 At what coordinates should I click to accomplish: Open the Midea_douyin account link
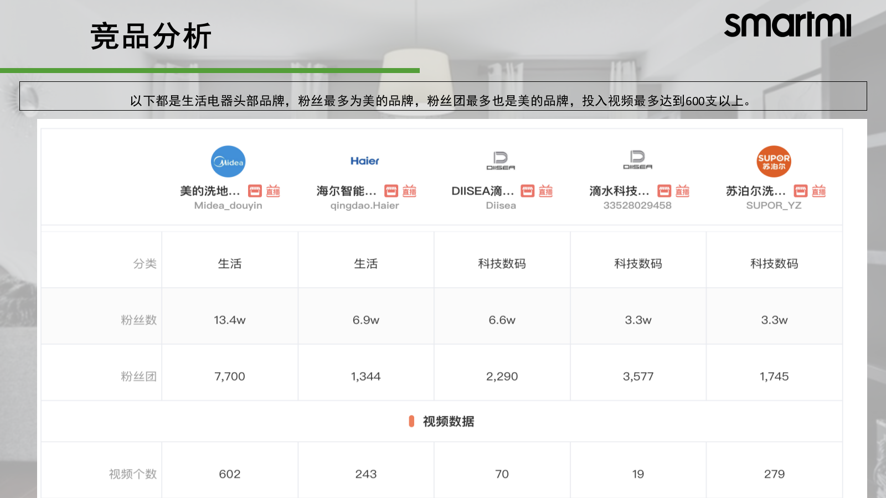[x=228, y=205]
